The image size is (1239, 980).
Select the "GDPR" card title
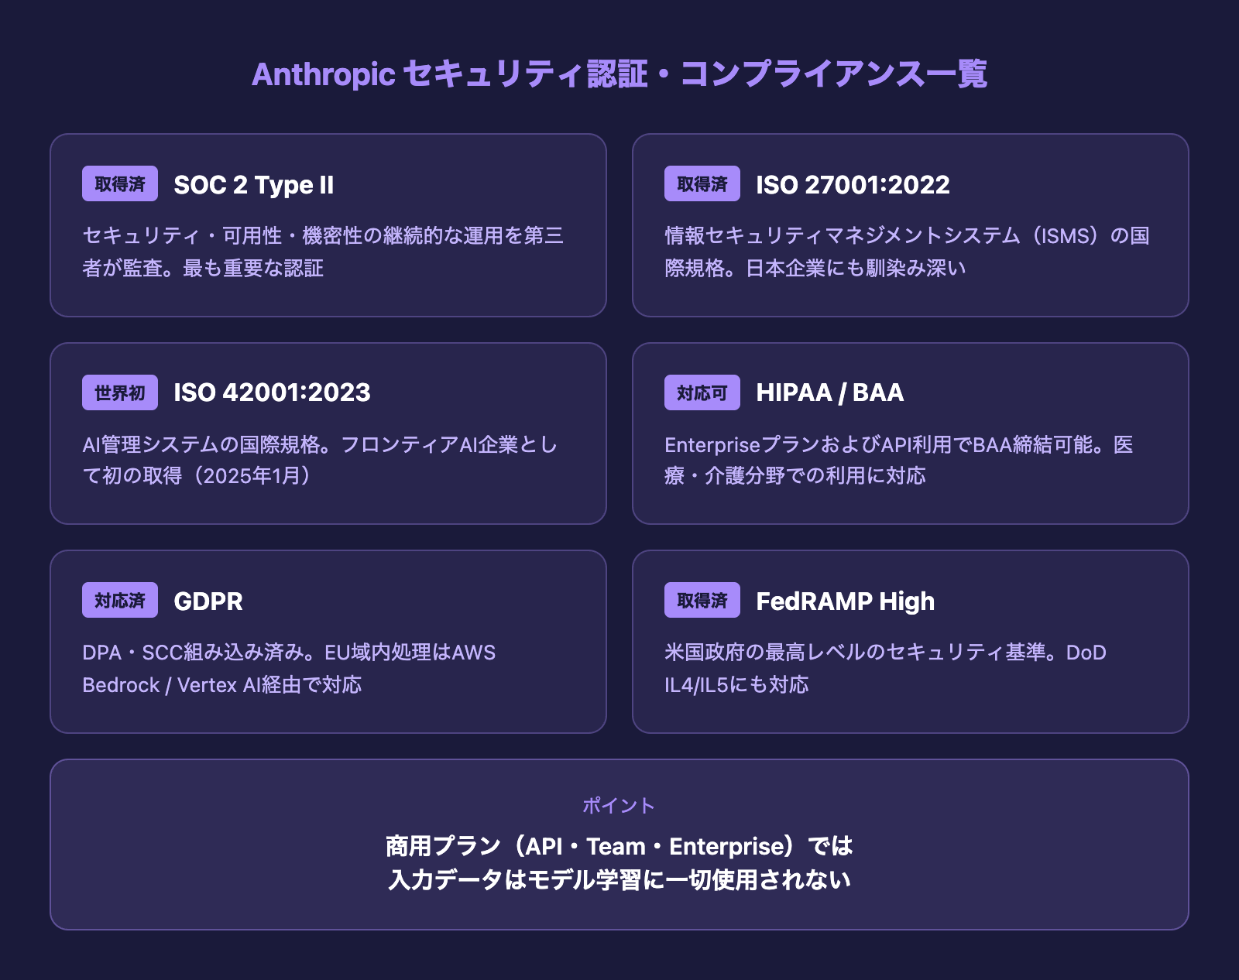(x=208, y=601)
